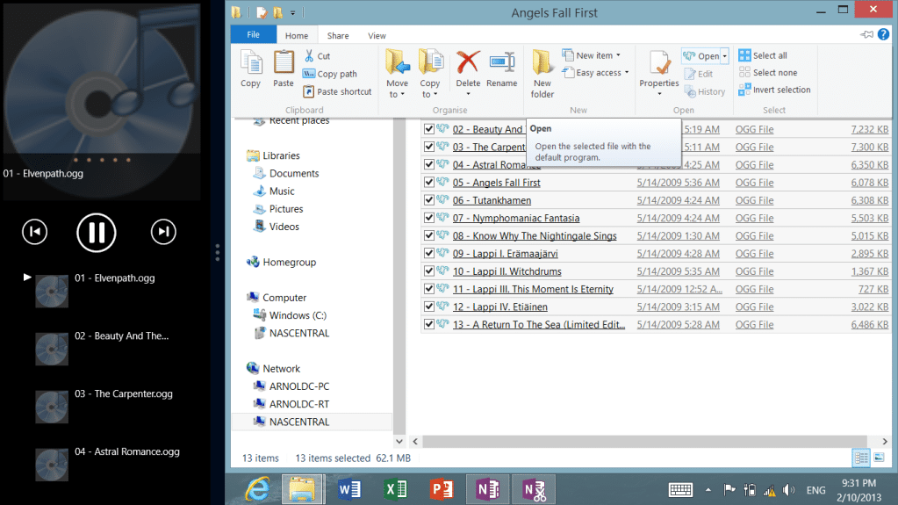Open the on-screen keyboard from the taskbar
Viewport: 898px width, 505px height.
pyautogui.click(x=680, y=490)
